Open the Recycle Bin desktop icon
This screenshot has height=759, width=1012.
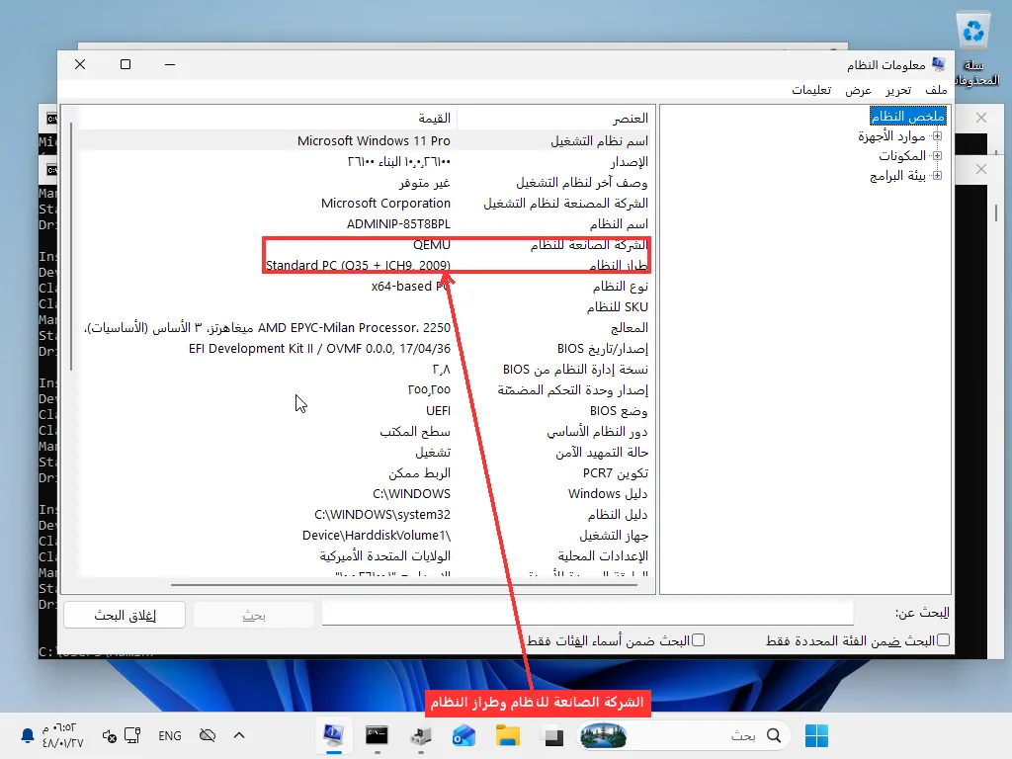[975, 48]
